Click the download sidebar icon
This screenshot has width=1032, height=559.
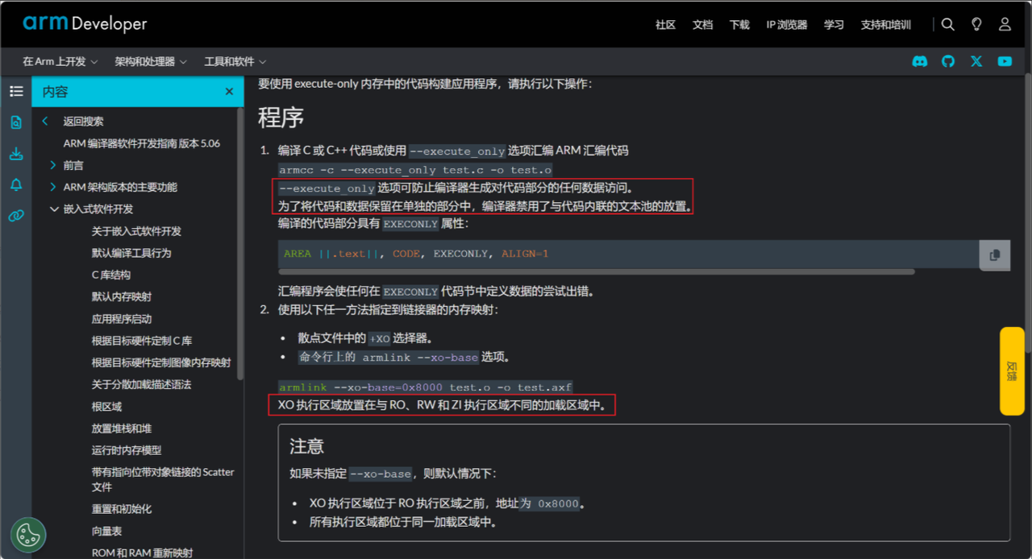(x=16, y=154)
